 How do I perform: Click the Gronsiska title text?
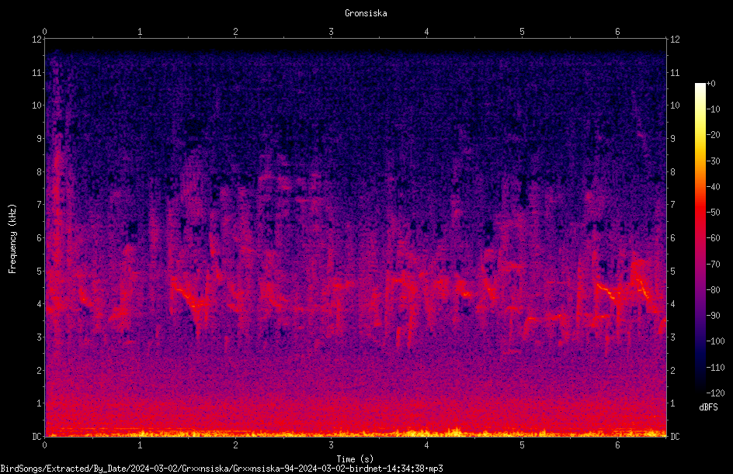366,13
